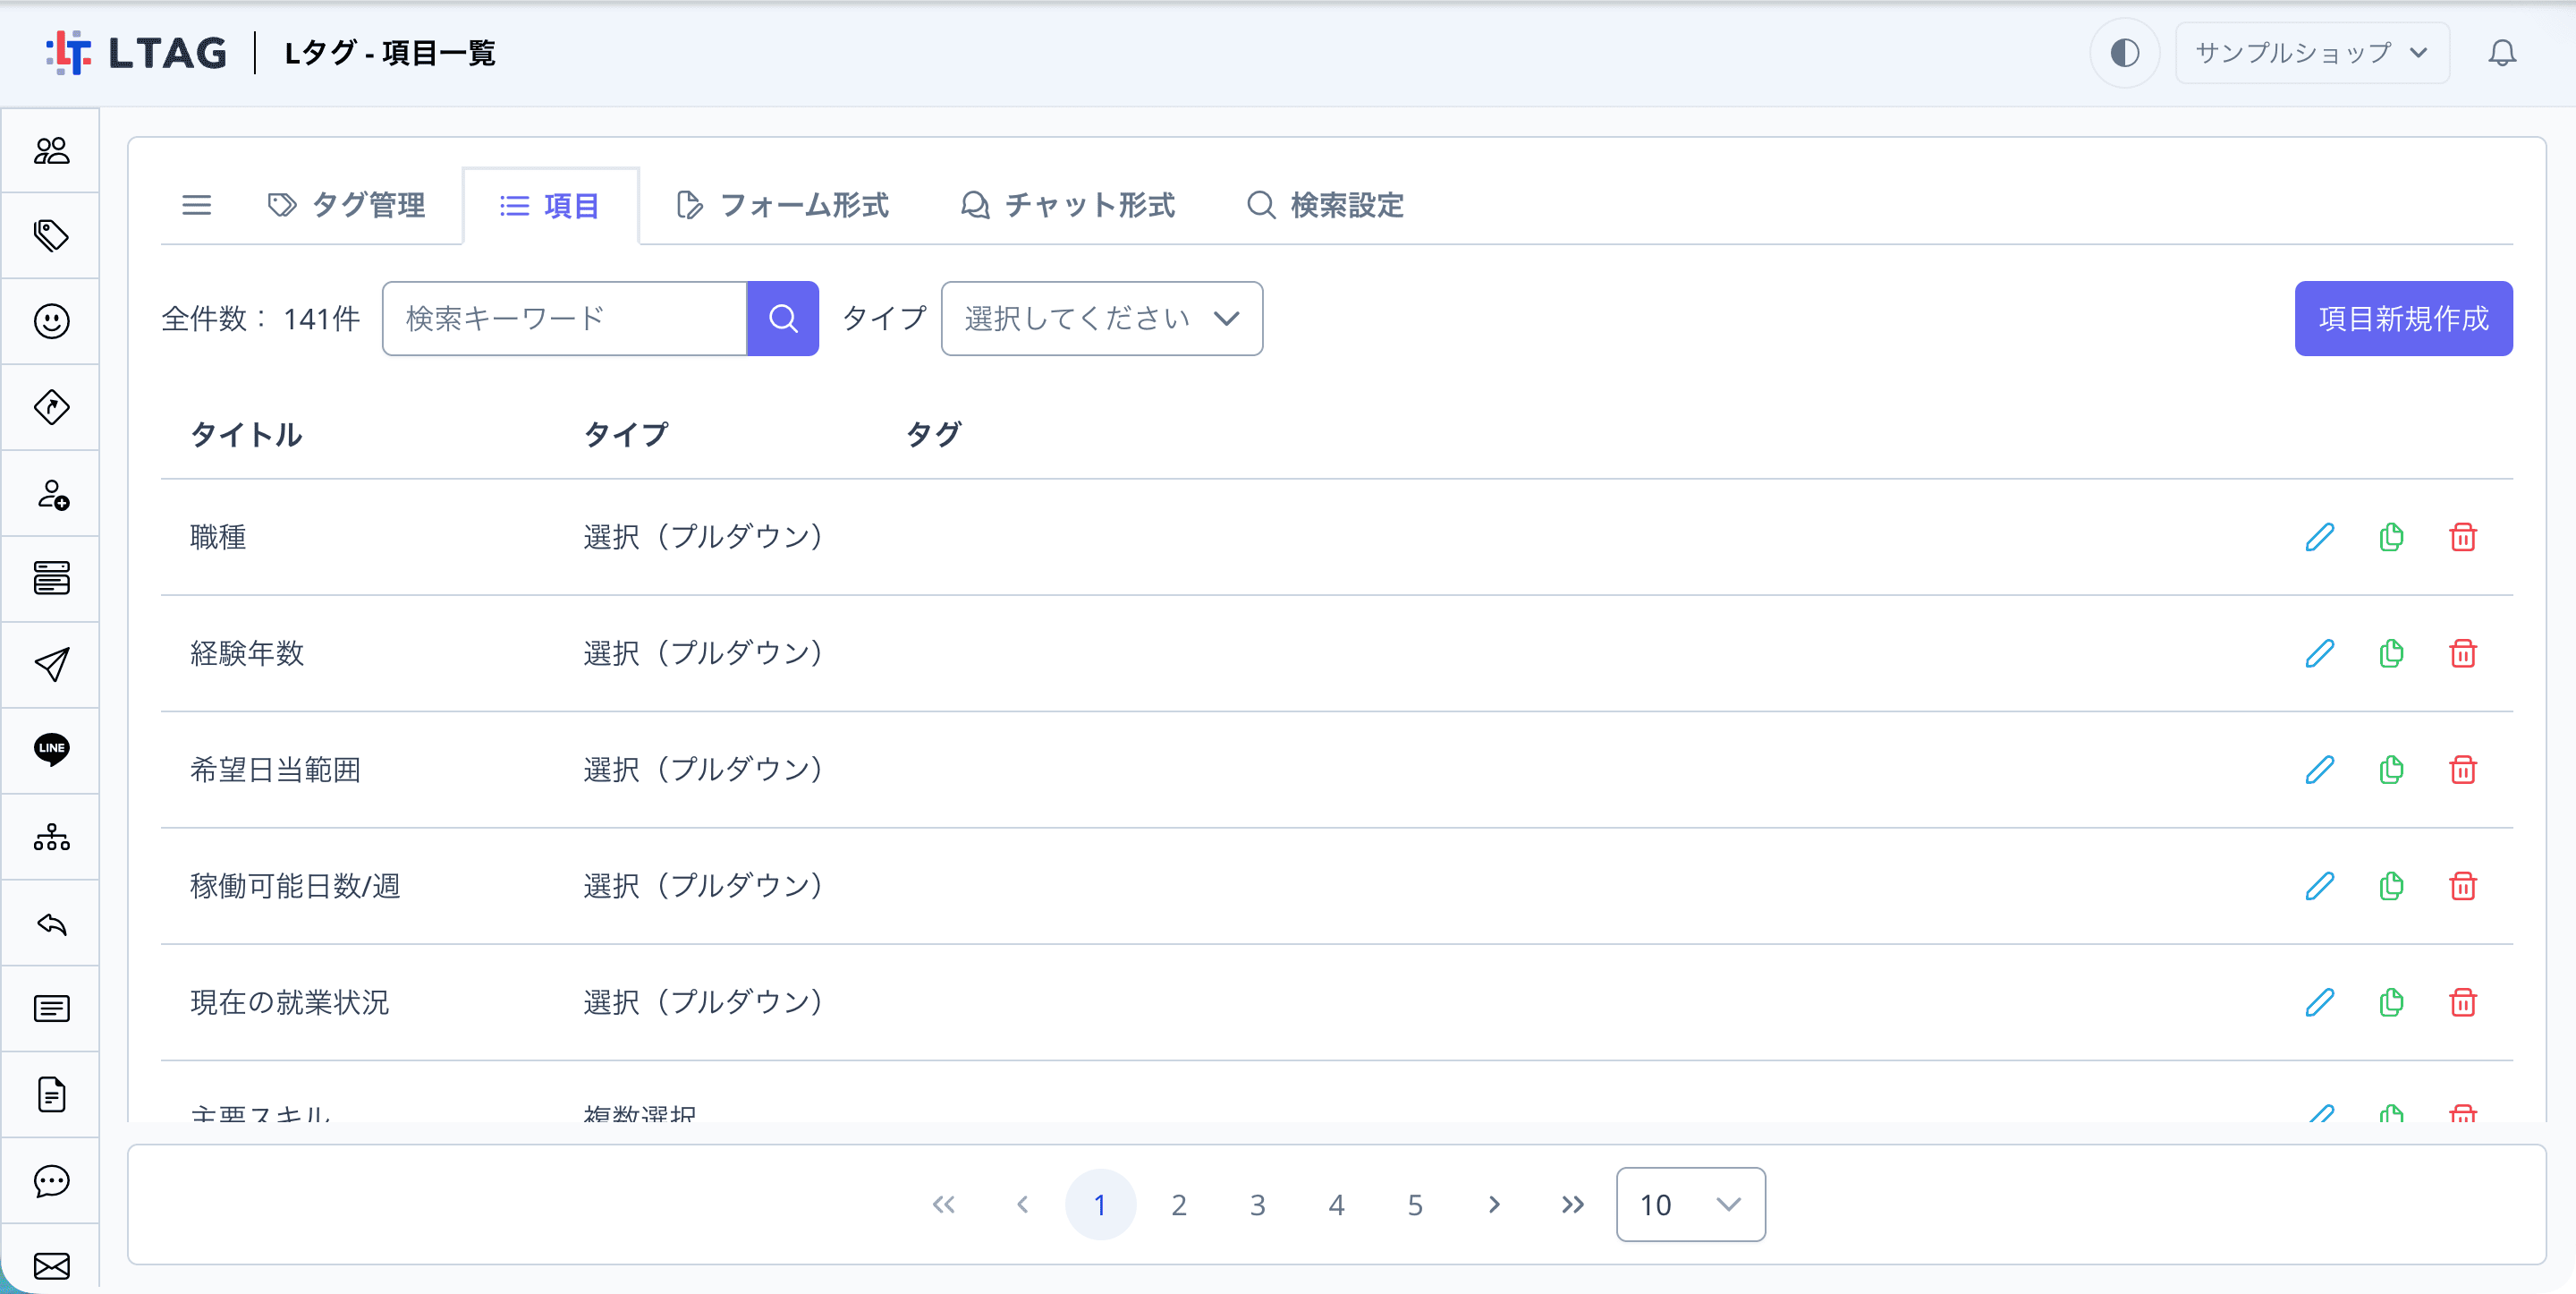Click the 項目新規作成 button
Viewport: 2576px width, 1294px height.
point(2403,319)
